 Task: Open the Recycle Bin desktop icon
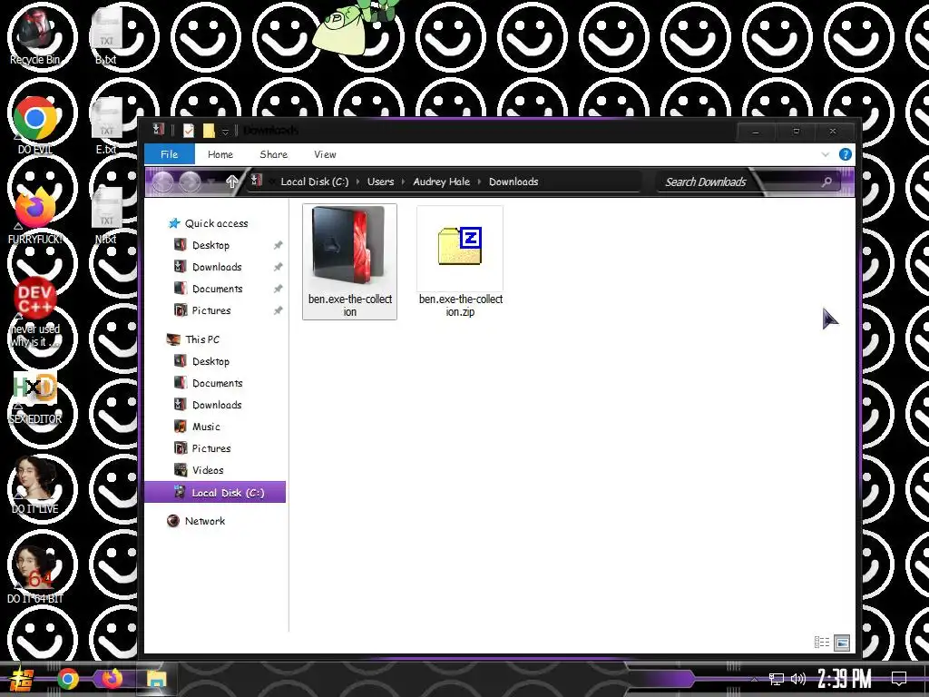pyautogui.click(x=35, y=36)
